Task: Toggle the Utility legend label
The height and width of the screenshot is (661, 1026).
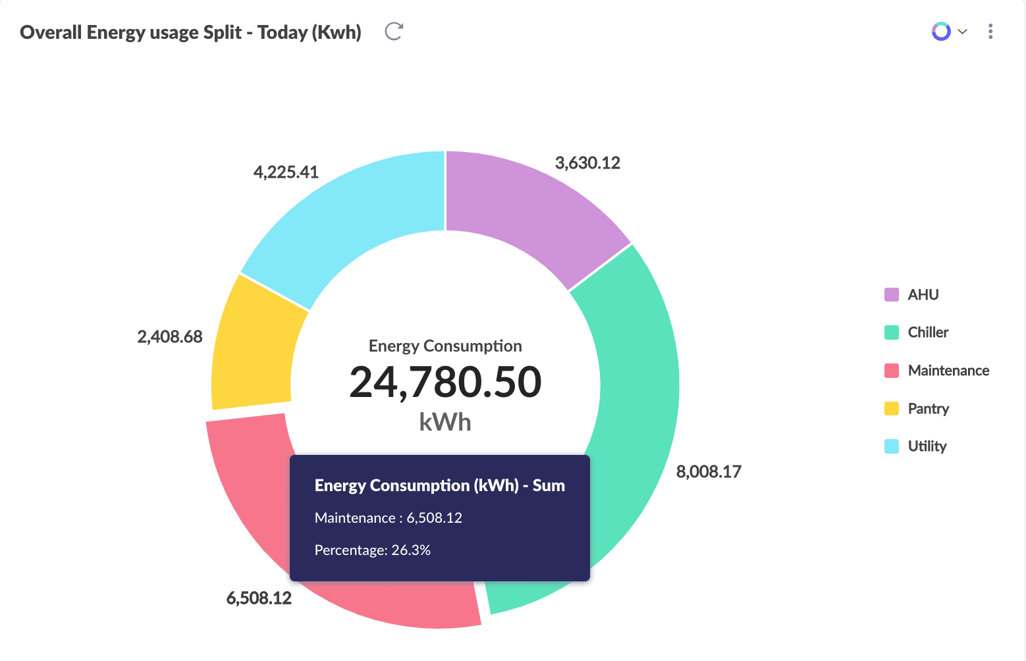Action: pyautogui.click(x=927, y=446)
